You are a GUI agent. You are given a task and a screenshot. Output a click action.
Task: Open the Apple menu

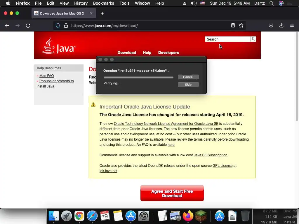tap(8, 3)
